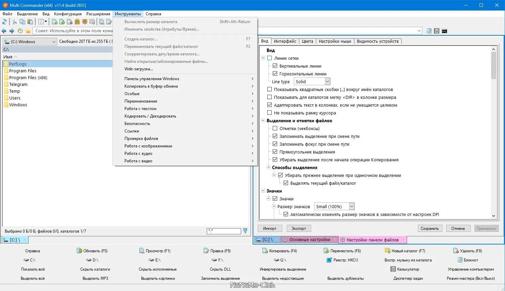Click the new file icon with green plus
Screen dimensions: 505x291
tap(55, 22)
